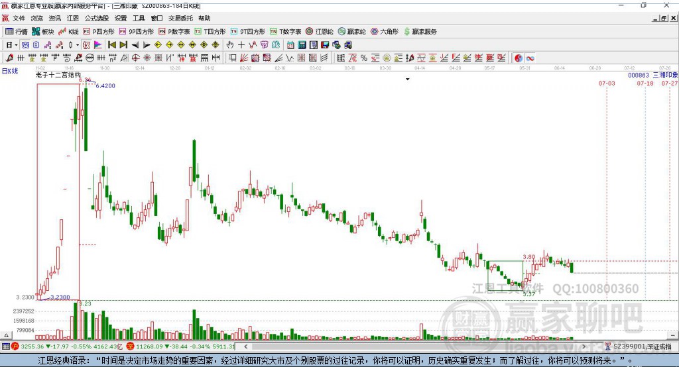
Task: Open the 交易委托 menu
Action: [x=180, y=18]
